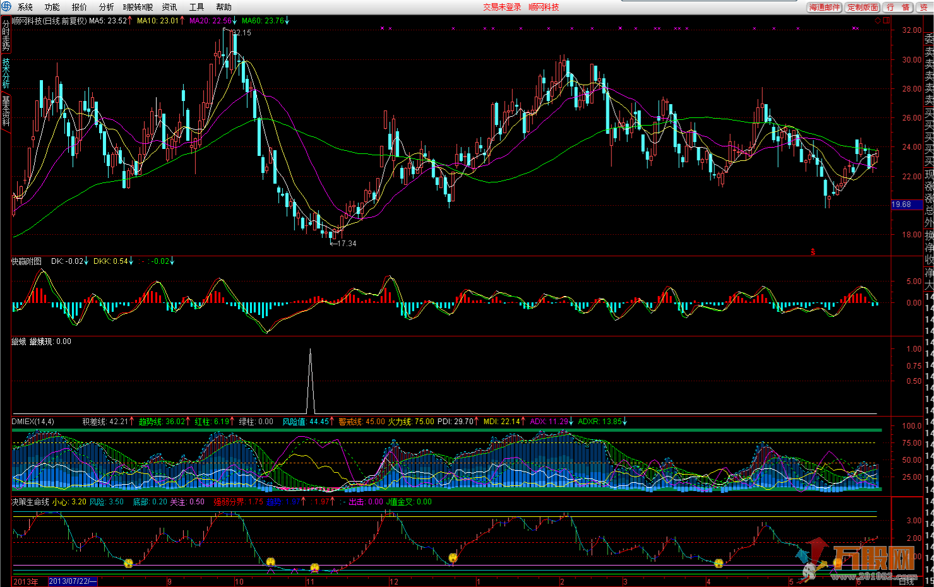The height and width of the screenshot is (587, 934).
Task: Click the first yellow smiley signal before September
Action: click(129, 563)
